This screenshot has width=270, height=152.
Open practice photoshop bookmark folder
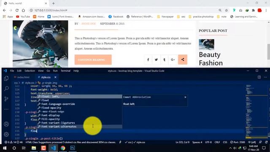coord(201,16)
